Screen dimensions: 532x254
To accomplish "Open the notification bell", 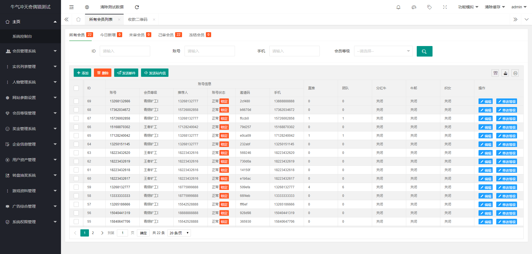I will pos(398,7).
